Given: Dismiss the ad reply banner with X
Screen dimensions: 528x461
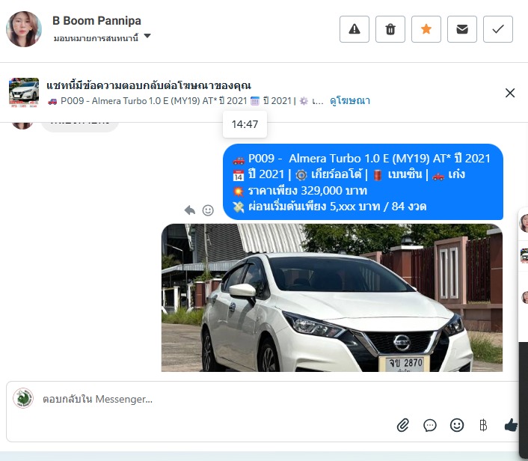Looking at the screenshot, I should pyautogui.click(x=510, y=93).
